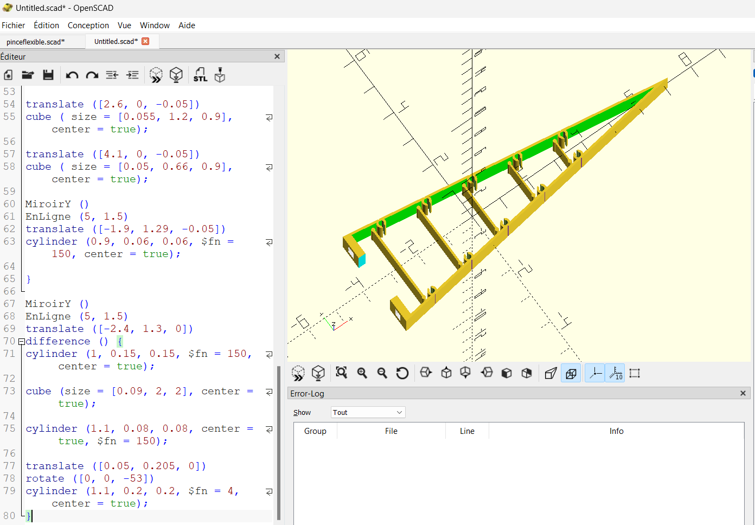Image resolution: width=755 pixels, height=525 pixels.
Task: Open the Édition menu
Action: (x=47, y=25)
